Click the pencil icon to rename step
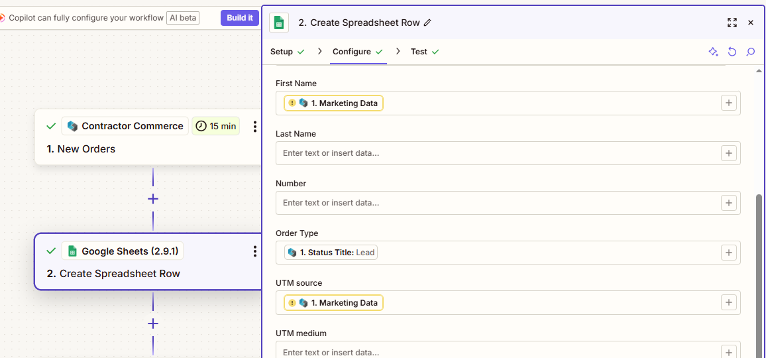 [x=427, y=23]
